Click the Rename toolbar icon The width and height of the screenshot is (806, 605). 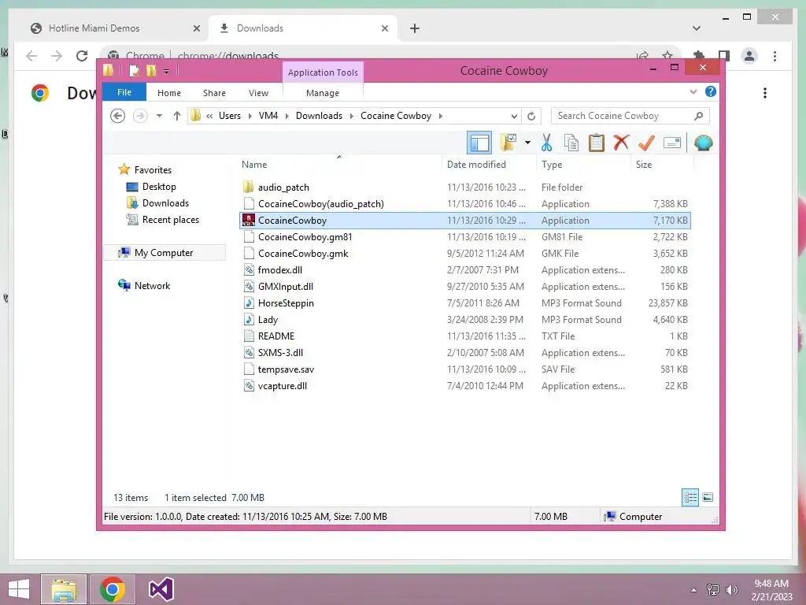tap(672, 143)
